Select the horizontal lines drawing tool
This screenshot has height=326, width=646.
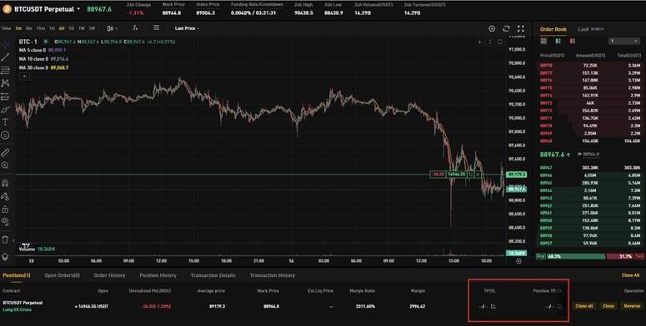pos(5,71)
